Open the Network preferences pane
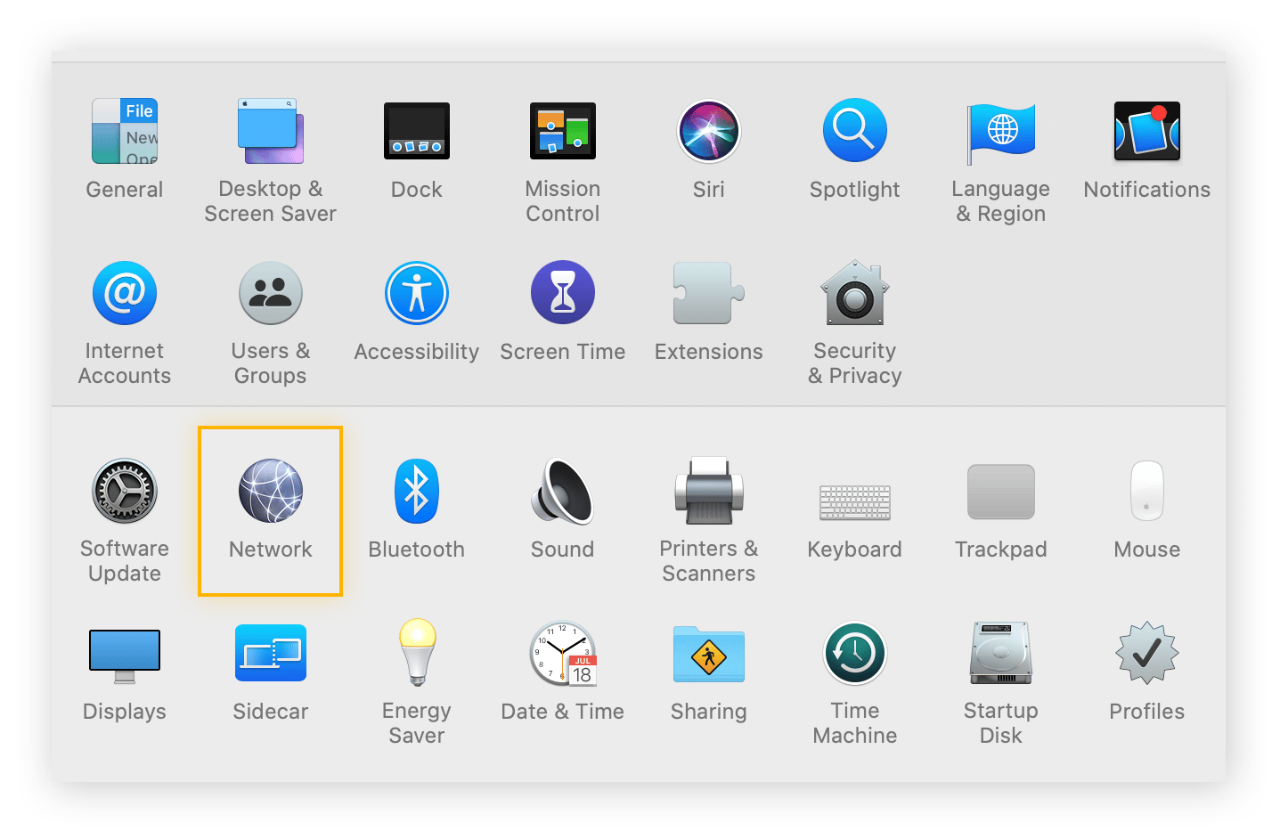 [271, 491]
